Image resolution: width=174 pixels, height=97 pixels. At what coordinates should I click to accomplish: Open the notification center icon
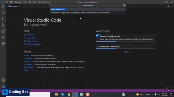171,95
